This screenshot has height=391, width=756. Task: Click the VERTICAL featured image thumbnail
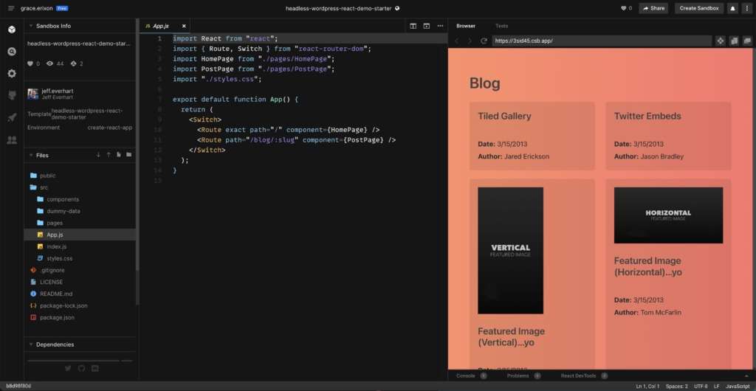coord(511,250)
